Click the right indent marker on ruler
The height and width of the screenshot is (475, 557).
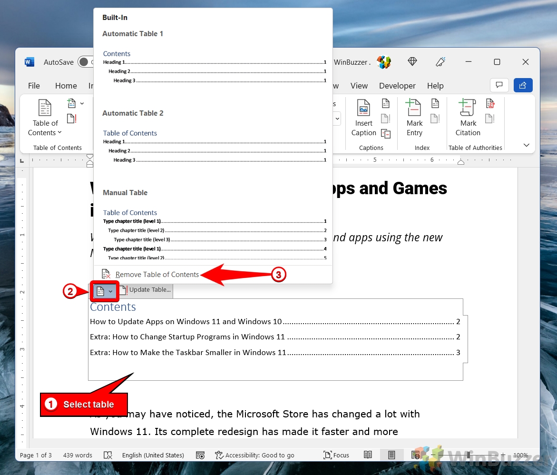[x=461, y=162]
